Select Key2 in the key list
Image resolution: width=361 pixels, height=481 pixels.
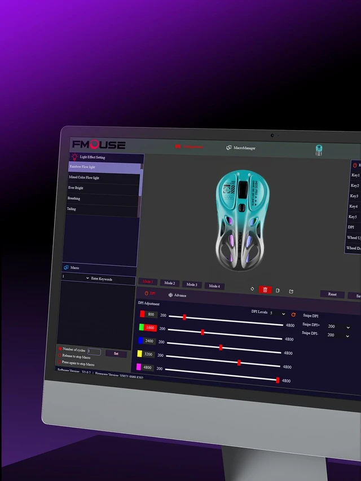(355, 186)
